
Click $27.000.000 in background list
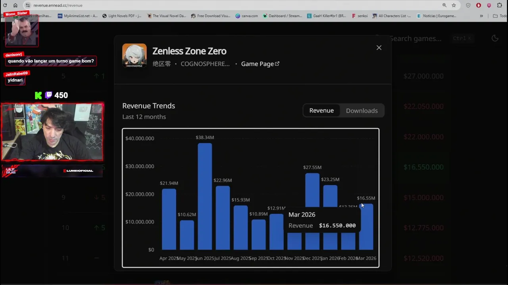[423, 76]
